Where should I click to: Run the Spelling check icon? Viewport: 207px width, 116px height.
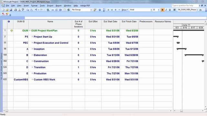(x=23, y=10)
